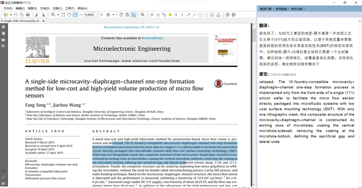Expand the 翻译引擎 dropdown
362x188 pixels.
tap(267, 9)
